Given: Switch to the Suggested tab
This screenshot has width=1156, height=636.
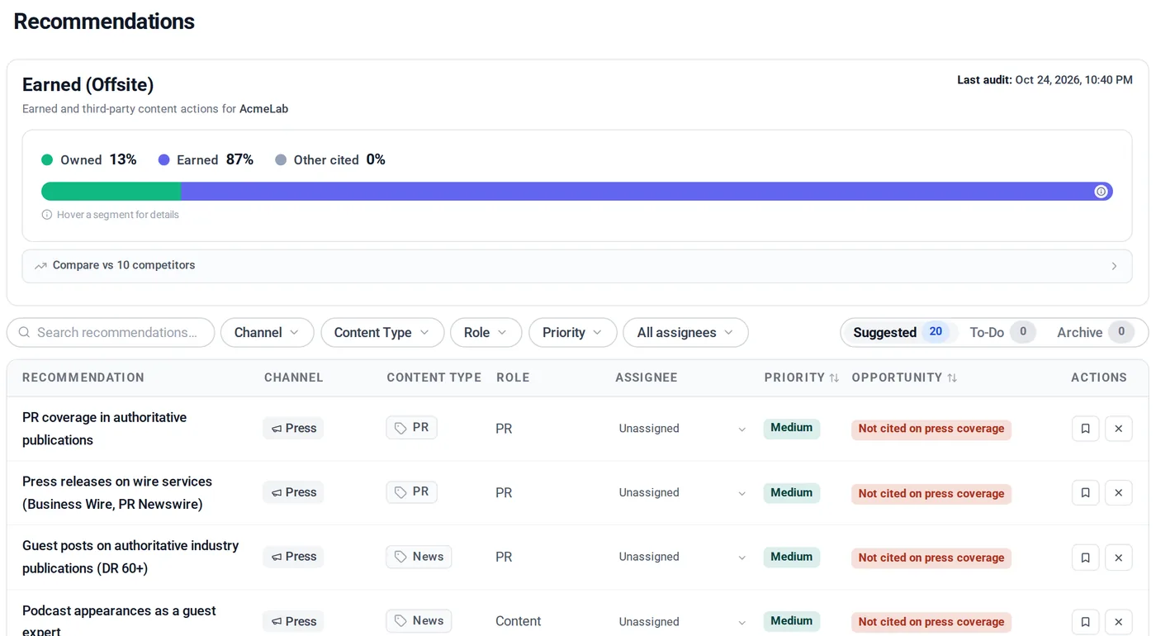Looking at the screenshot, I should tap(900, 333).
